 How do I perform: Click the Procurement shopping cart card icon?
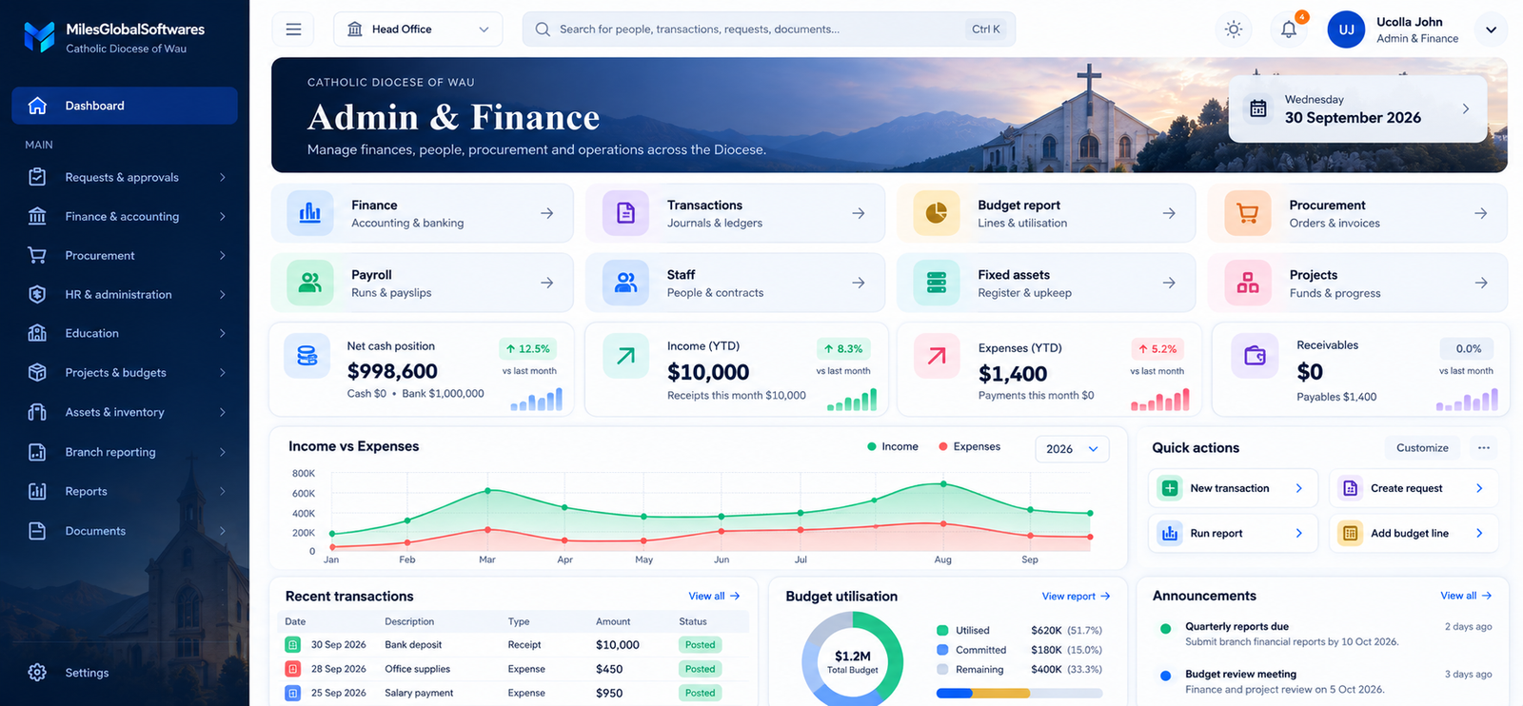[1248, 213]
